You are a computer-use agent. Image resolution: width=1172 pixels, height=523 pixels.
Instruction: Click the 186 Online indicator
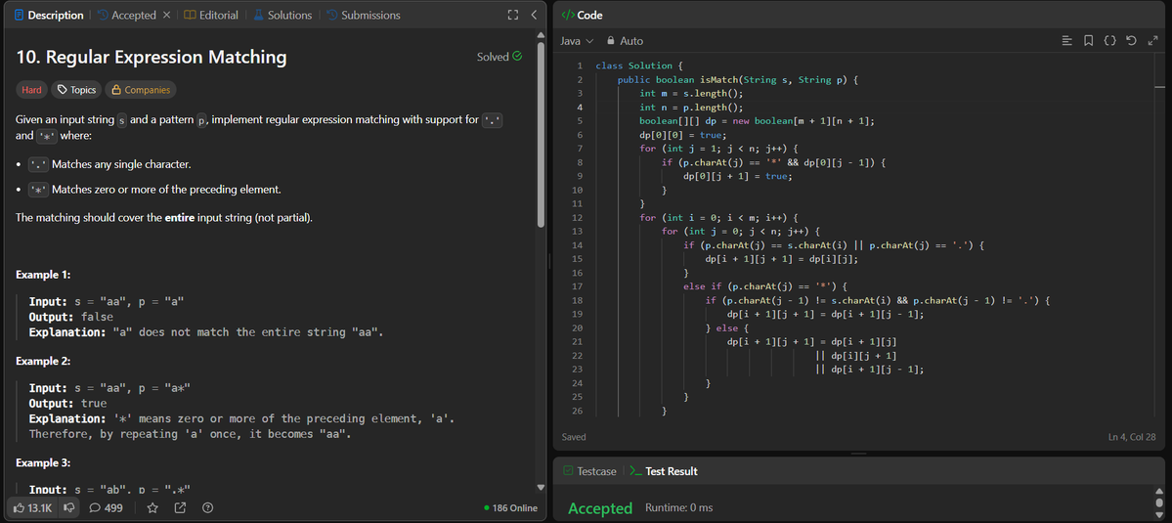510,508
